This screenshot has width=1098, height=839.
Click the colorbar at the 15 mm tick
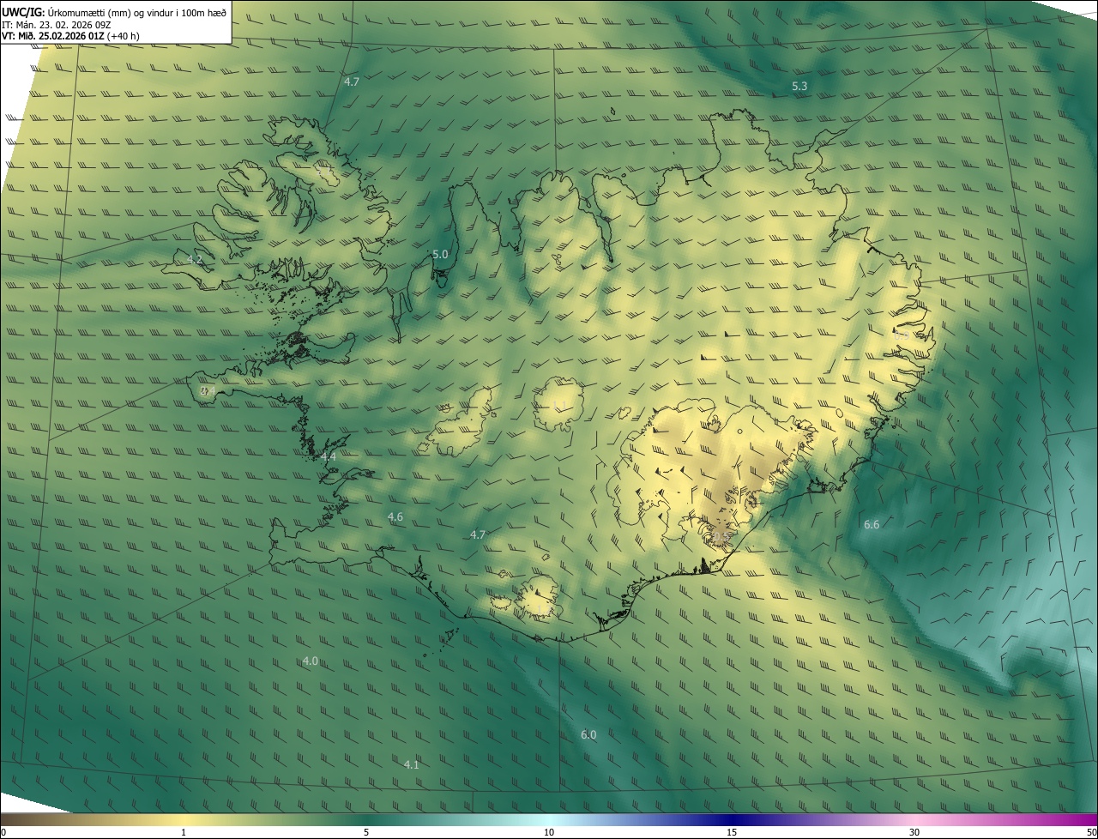point(732,820)
